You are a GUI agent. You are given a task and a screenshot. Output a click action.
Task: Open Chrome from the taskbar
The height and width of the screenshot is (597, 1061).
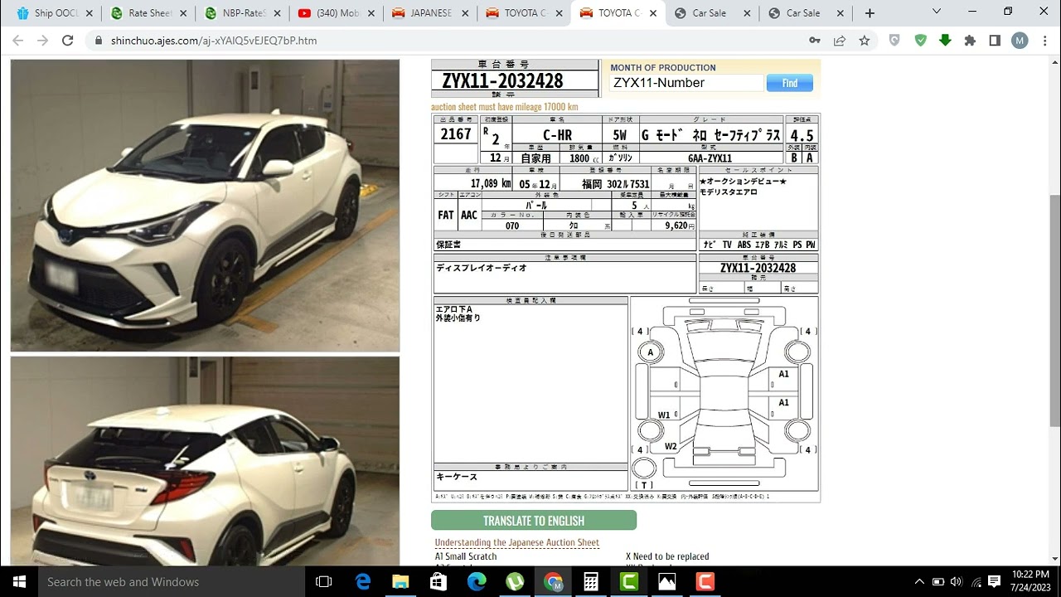pos(553,582)
